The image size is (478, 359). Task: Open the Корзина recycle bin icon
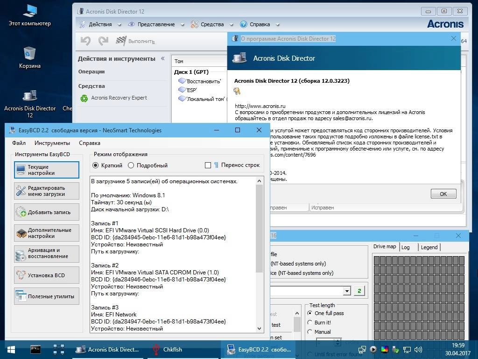pyautogui.click(x=29, y=57)
